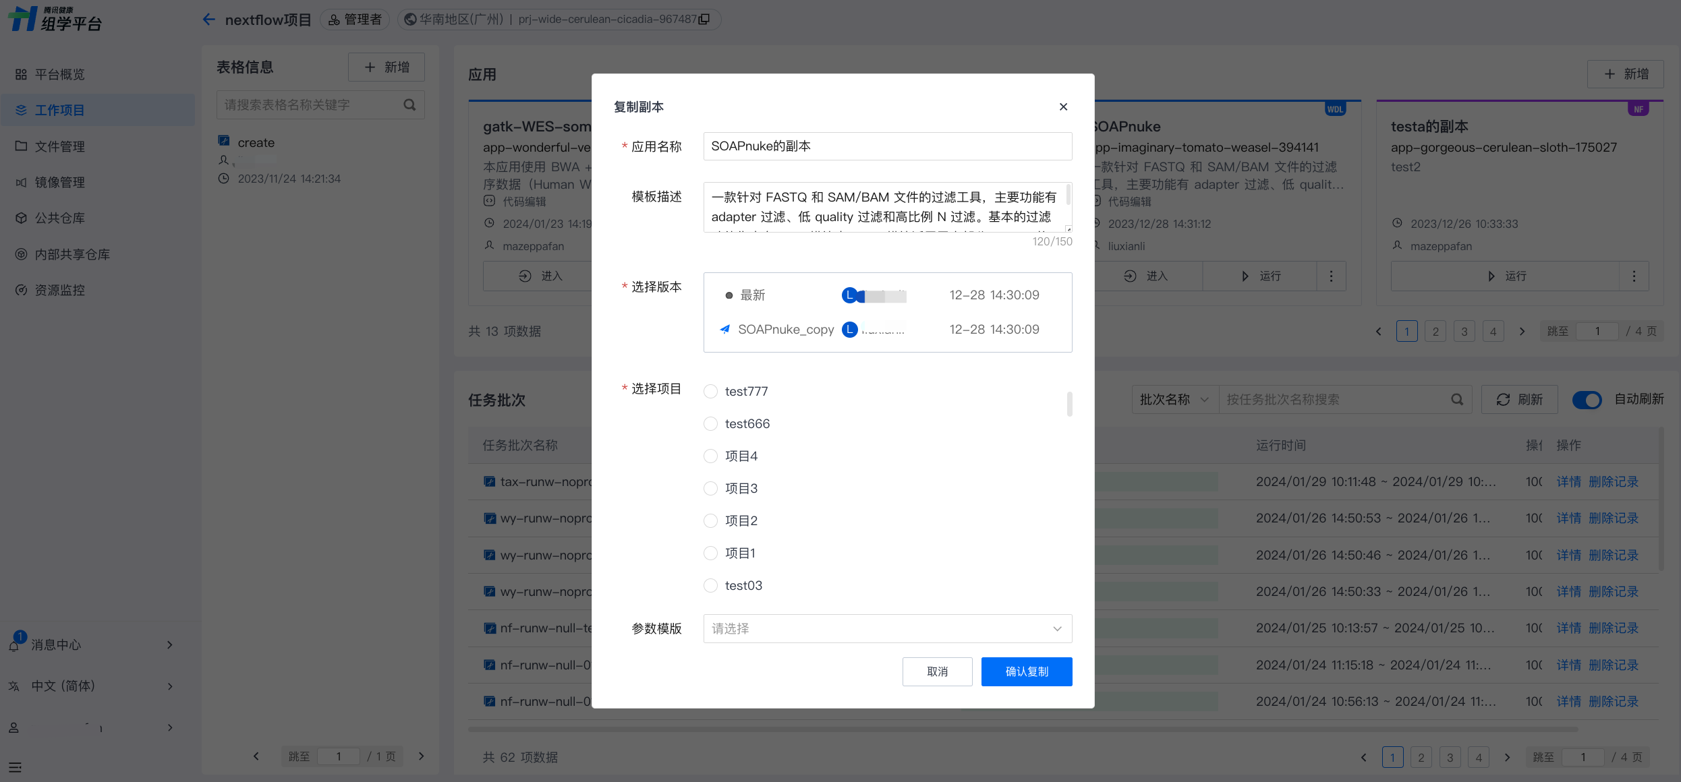The image size is (1681, 782).
Task: Click the 消息中心 notification bell icon
Action: (x=14, y=645)
